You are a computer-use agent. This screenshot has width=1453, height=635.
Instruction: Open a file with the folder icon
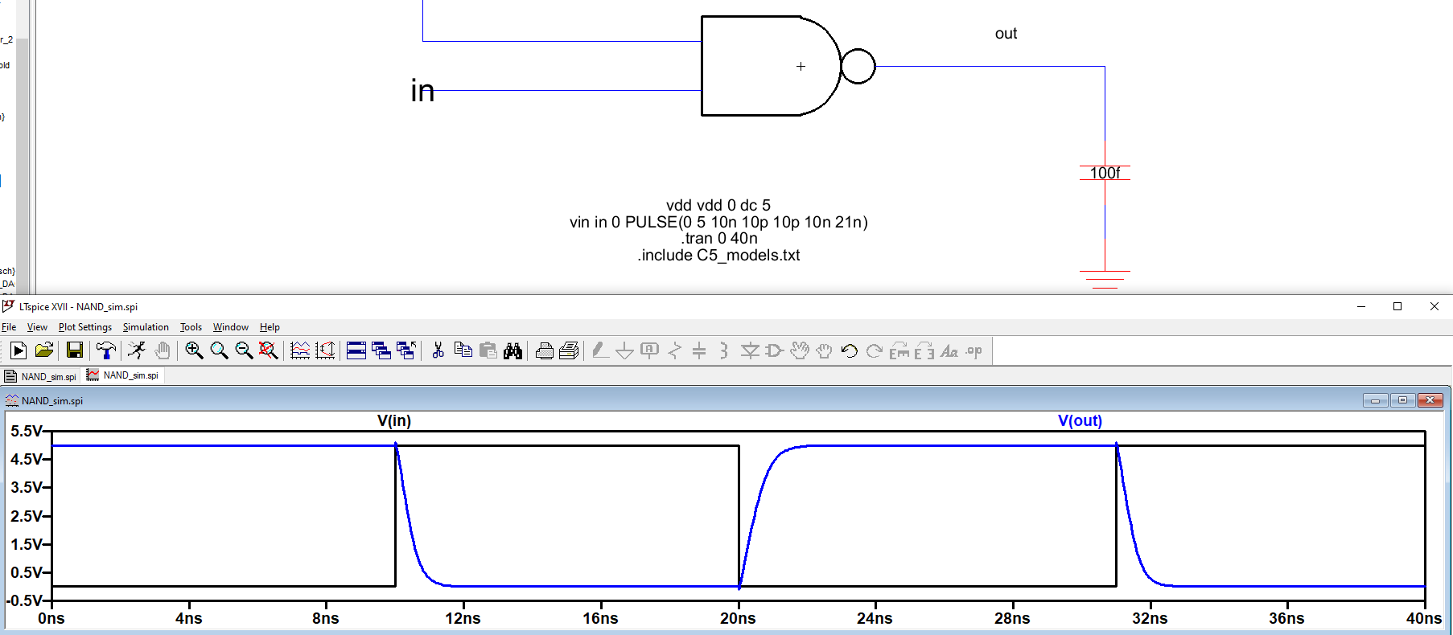44,350
